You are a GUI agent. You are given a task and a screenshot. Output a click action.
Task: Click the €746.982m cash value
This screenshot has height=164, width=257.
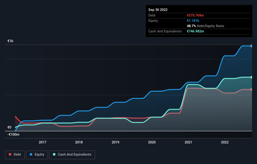[x=195, y=31]
